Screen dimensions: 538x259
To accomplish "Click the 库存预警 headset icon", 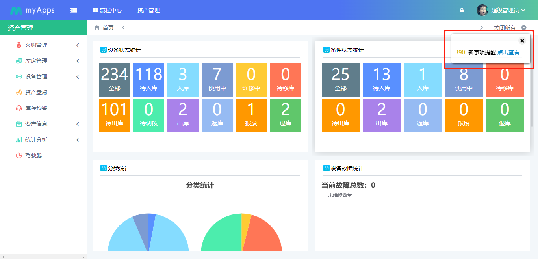I will pyautogui.click(x=19, y=108).
